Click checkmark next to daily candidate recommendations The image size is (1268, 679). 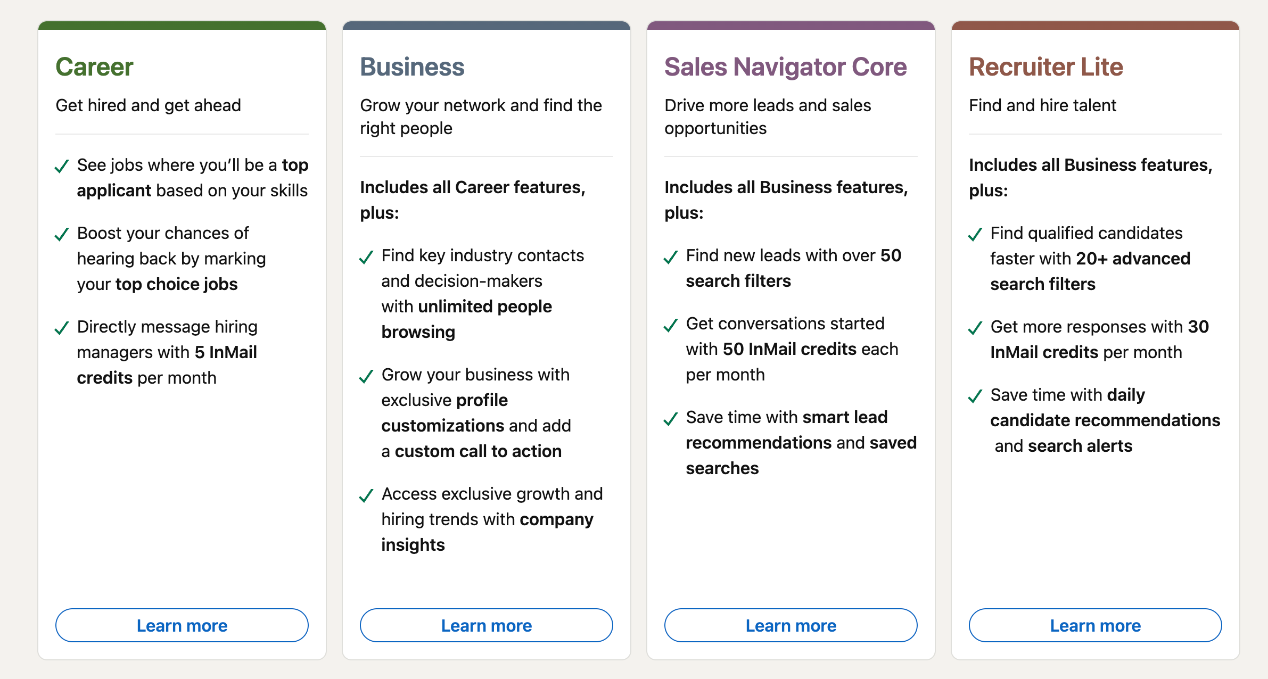click(975, 396)
